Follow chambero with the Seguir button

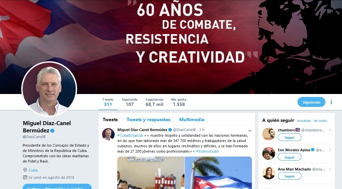point(289,137)
